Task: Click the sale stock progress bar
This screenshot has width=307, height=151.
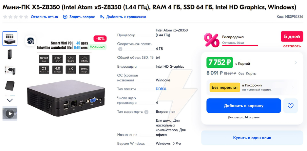Action: [x=240, y=45]
